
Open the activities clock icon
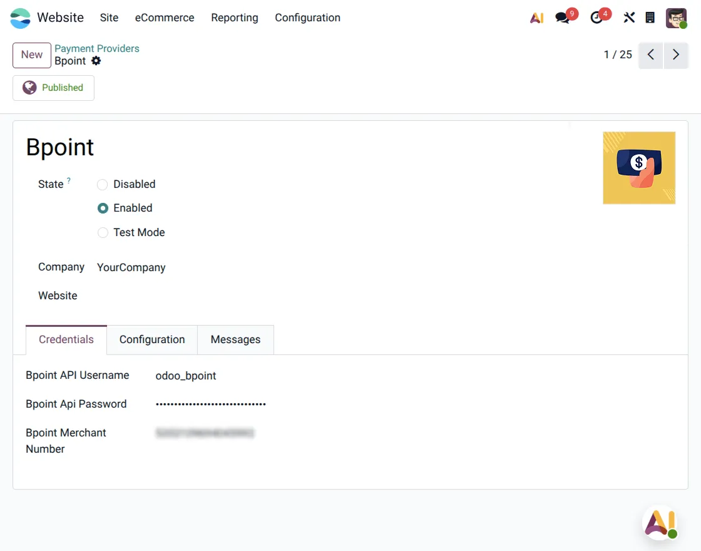click(x=596, y=18)
